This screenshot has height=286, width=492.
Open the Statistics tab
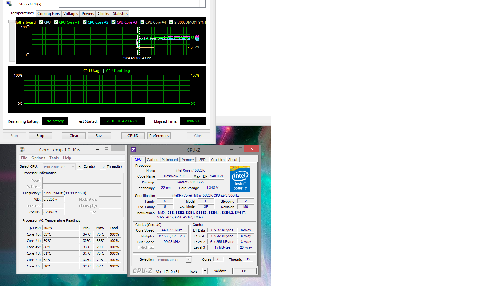(120, 14)
